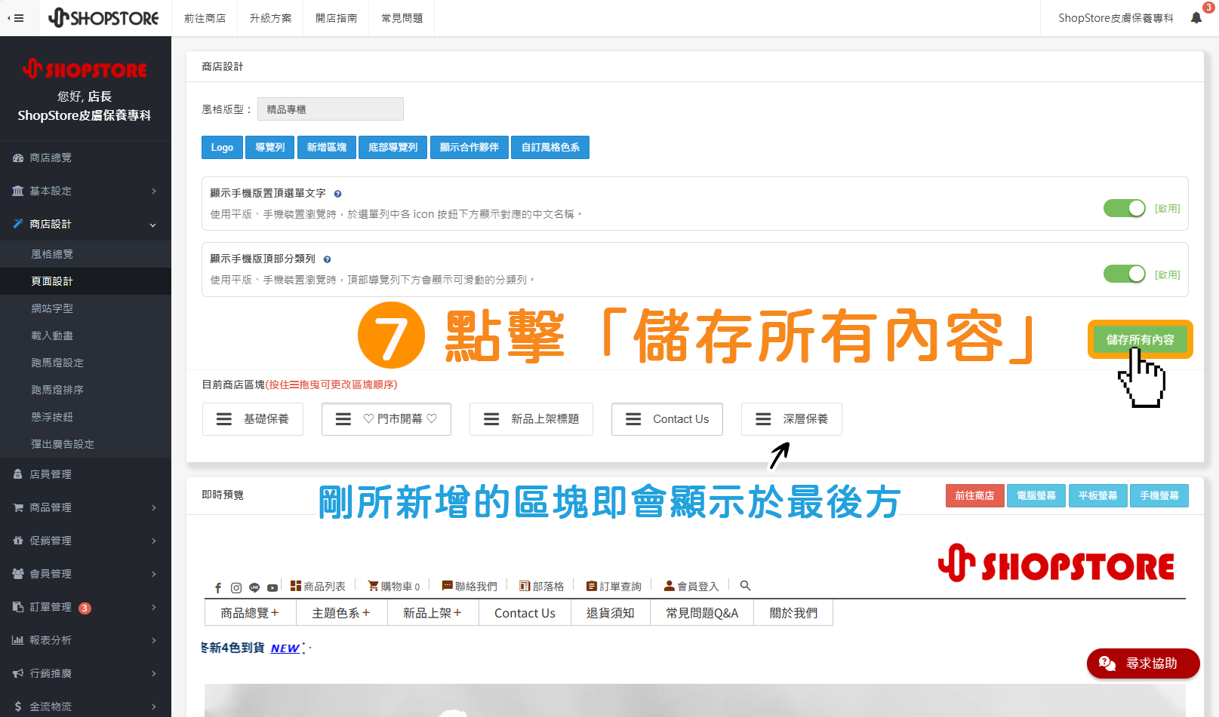The height and width of the screenshot is (717, 1219).
Task: Expand 主題色系 + menu in preview
Action: (341, 613)
